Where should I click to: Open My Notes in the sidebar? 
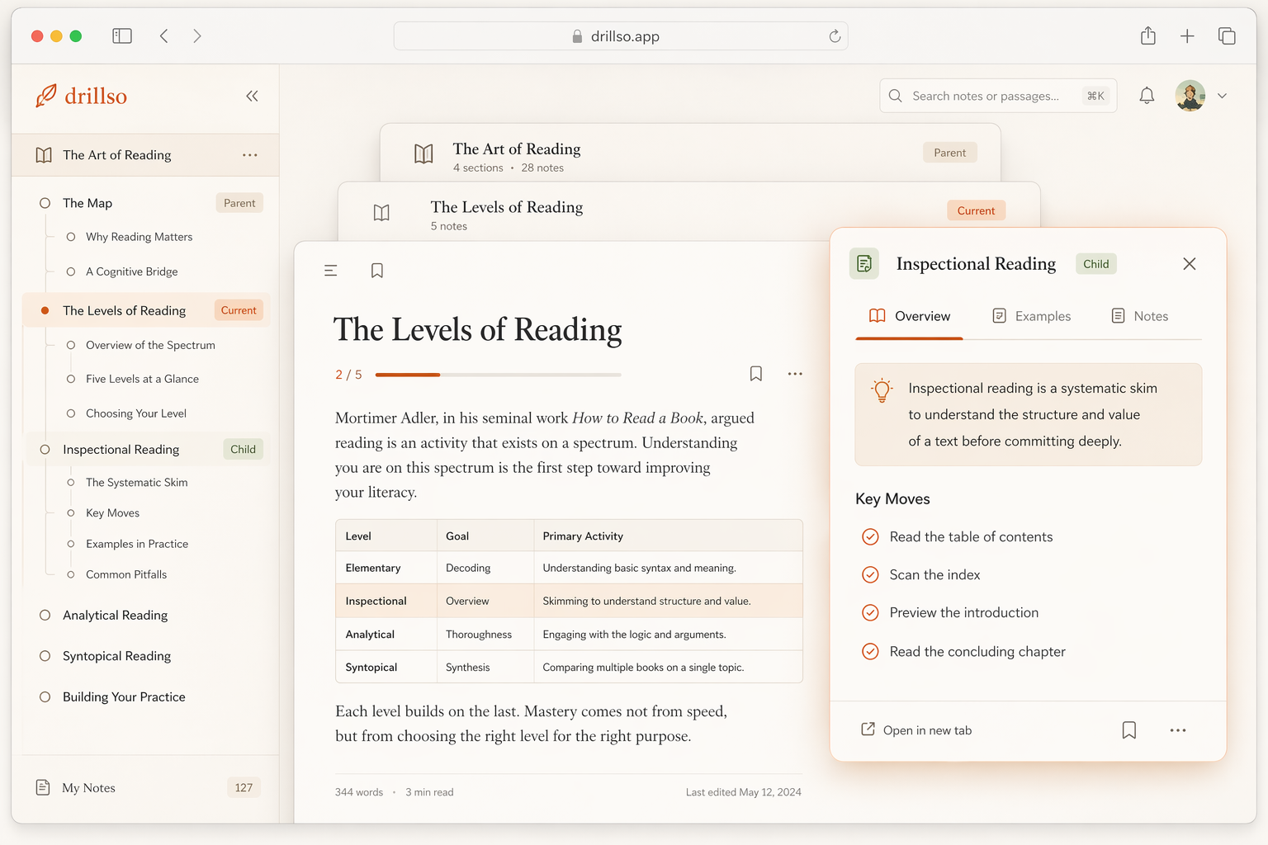click(x=88, y=788)
